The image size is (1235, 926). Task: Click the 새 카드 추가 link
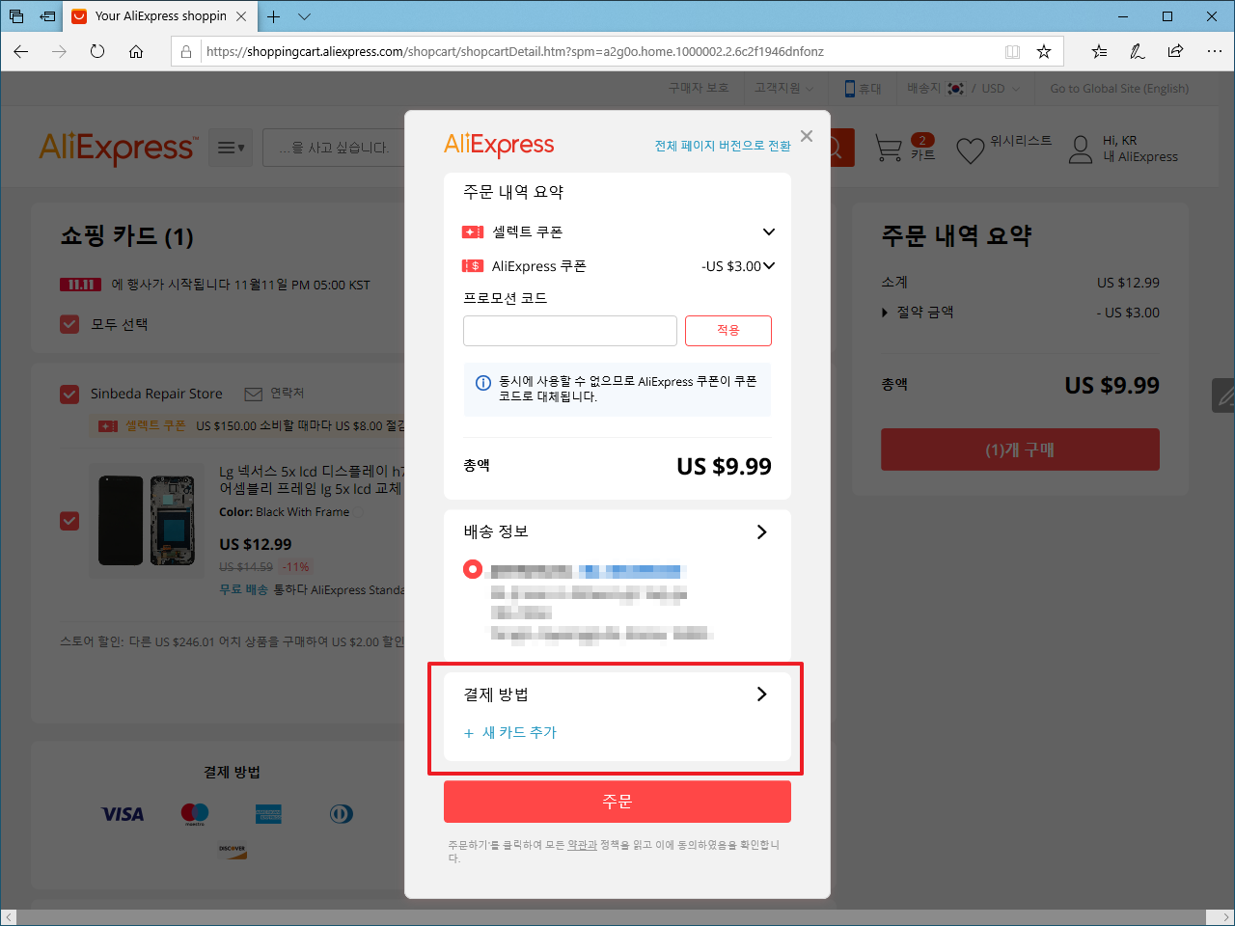(510, 733)
